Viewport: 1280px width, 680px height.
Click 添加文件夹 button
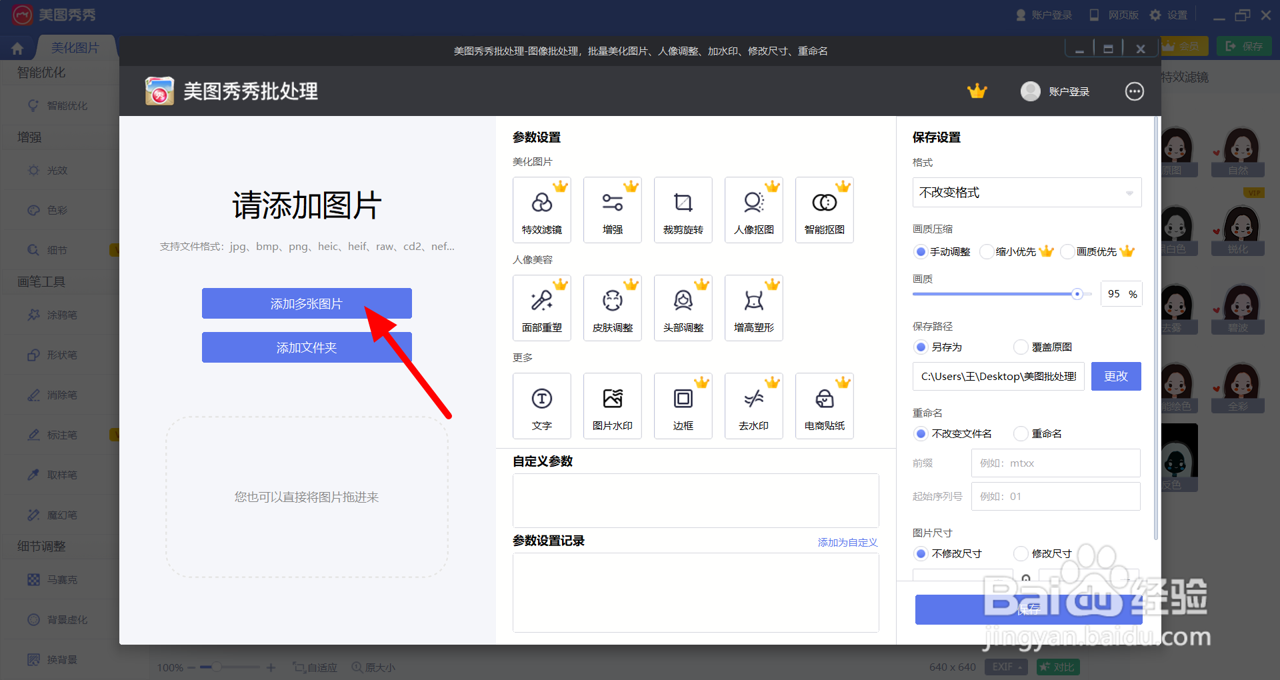tap(307, 347)
